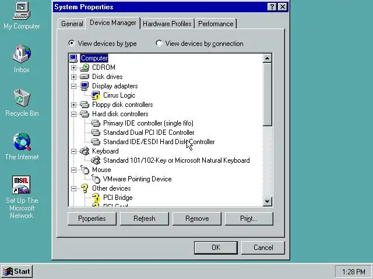Image resolution: width=373 pixels, height=279 pixels.
Task: Collapse the Hard disk controllers node
Action: click(x=74, y=114)
